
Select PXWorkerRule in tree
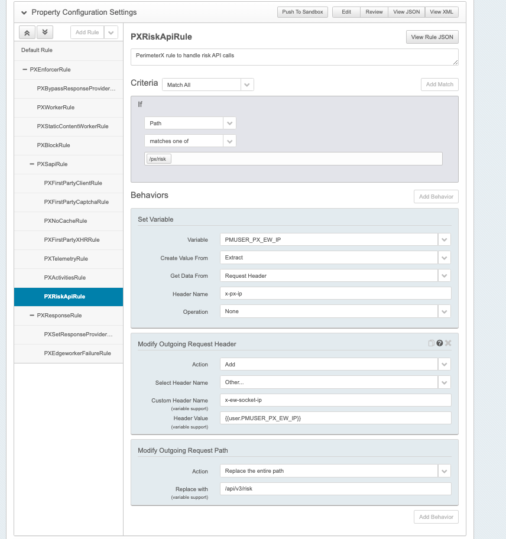(x=69, y=107)
